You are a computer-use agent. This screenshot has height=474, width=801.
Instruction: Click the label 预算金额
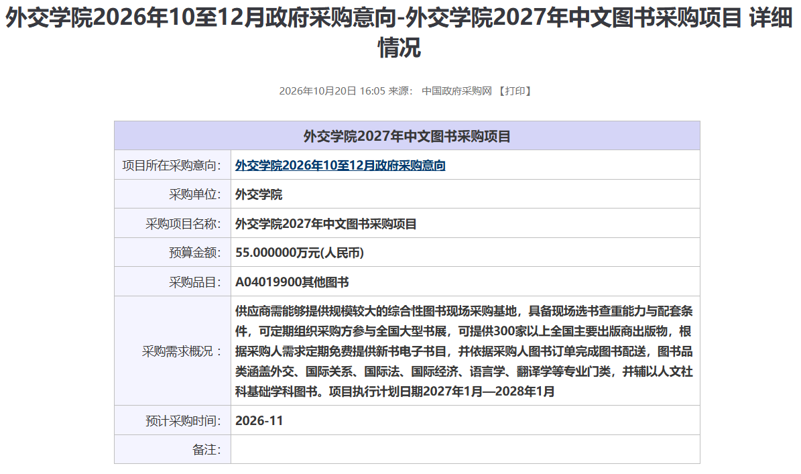tap(195, 253)
